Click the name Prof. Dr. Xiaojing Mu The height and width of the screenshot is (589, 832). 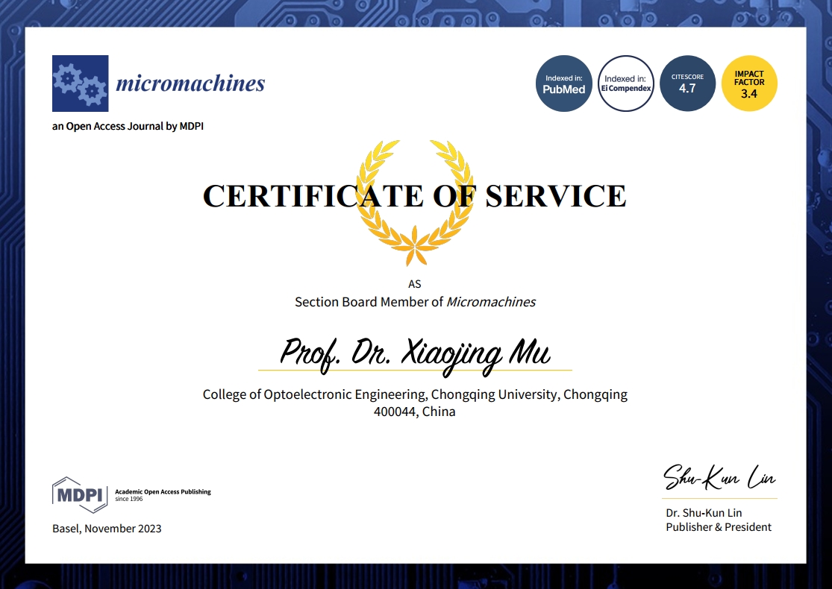[415, 355]
